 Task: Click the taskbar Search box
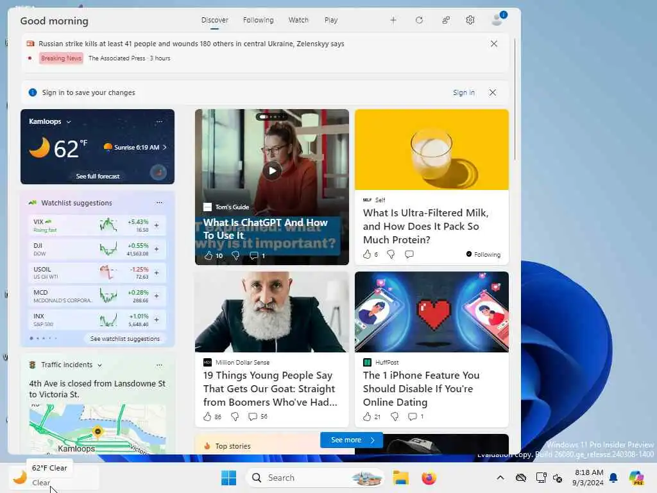(x=315, y=478)
